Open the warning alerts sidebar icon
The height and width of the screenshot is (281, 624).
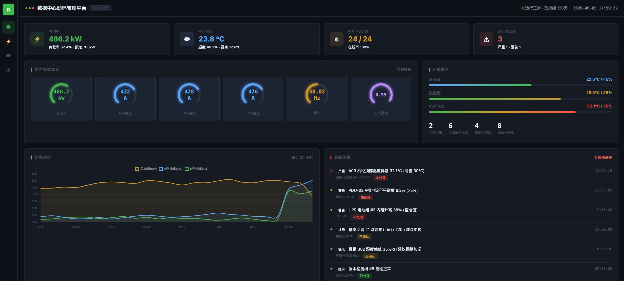pyautogui.click(x=8, y=70)
